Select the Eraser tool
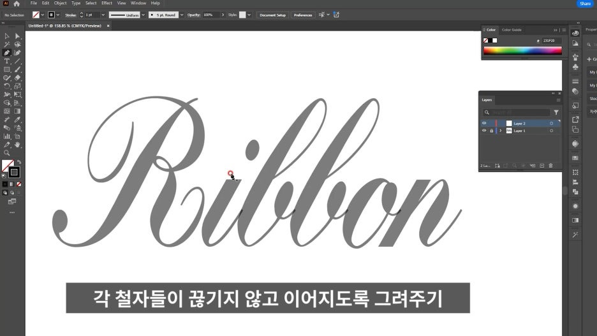The height and width of the screenshot is (336, 597). 17,78
